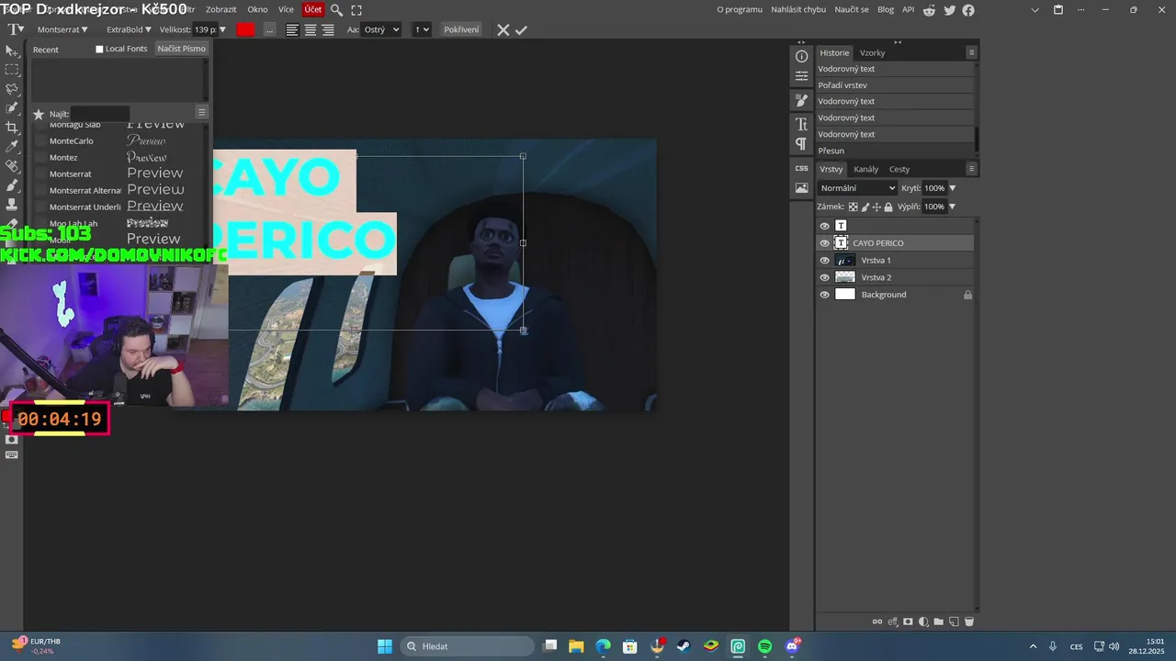1176x661 pixels.
Task: Toggle lock transparent pixels
Action: tap(853, 207)
